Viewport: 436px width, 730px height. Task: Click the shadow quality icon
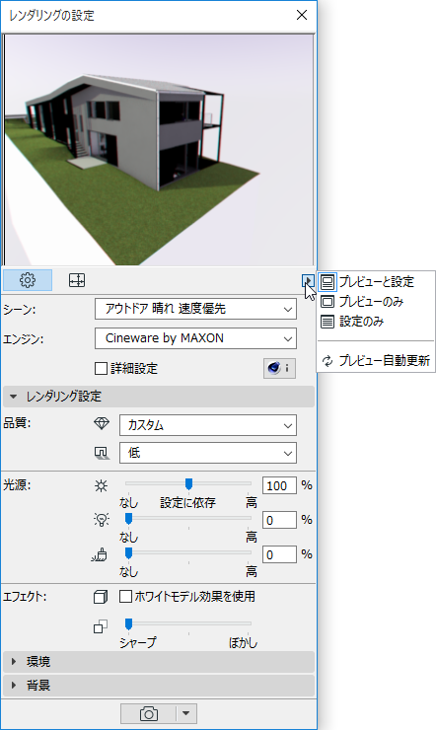[x=102, y=454]
